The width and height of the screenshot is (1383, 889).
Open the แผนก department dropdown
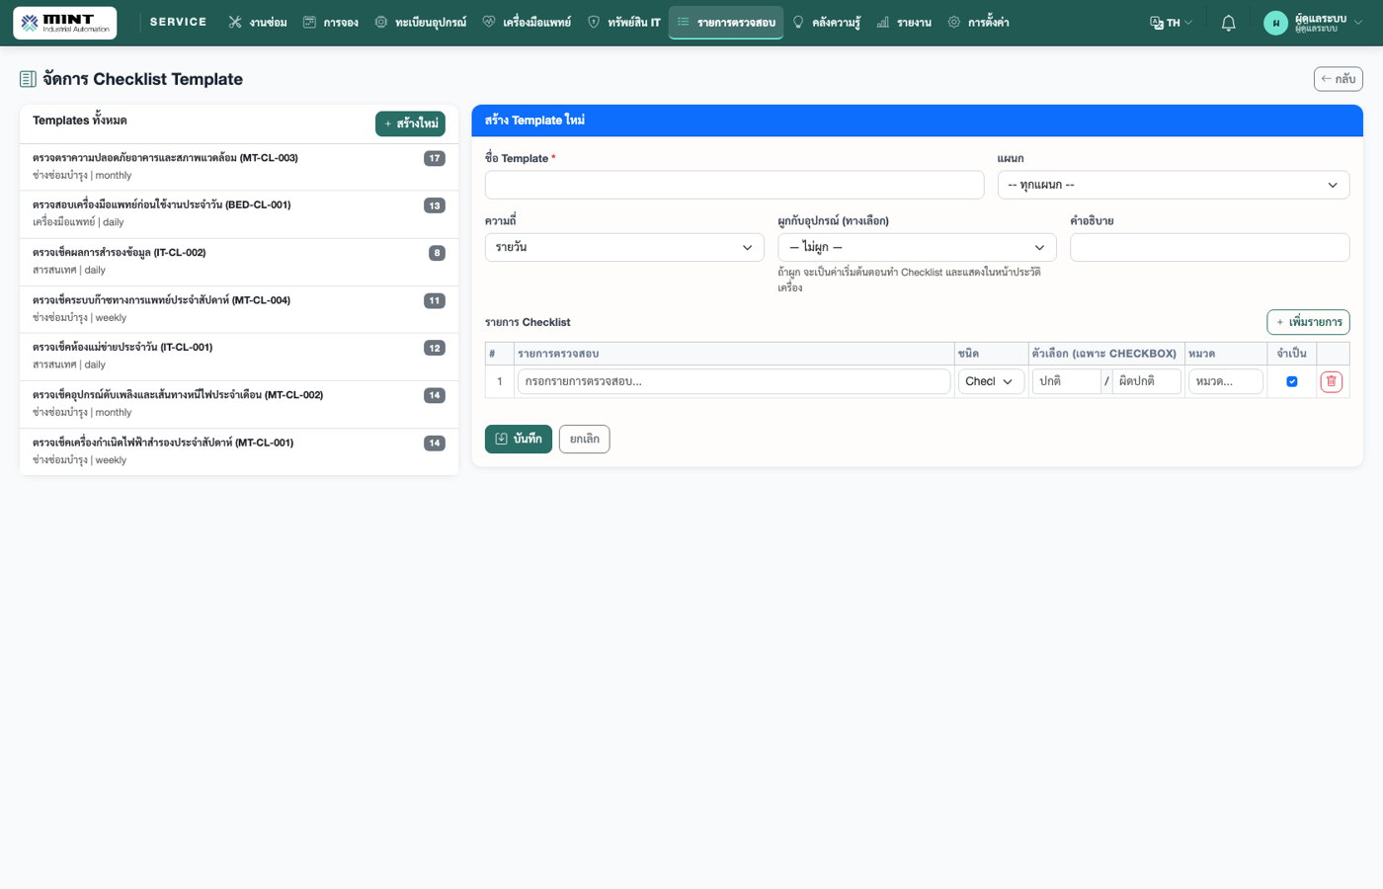(x=1173, y=185)
